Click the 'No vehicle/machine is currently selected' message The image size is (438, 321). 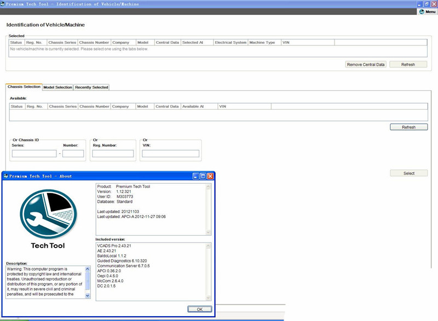79,49
